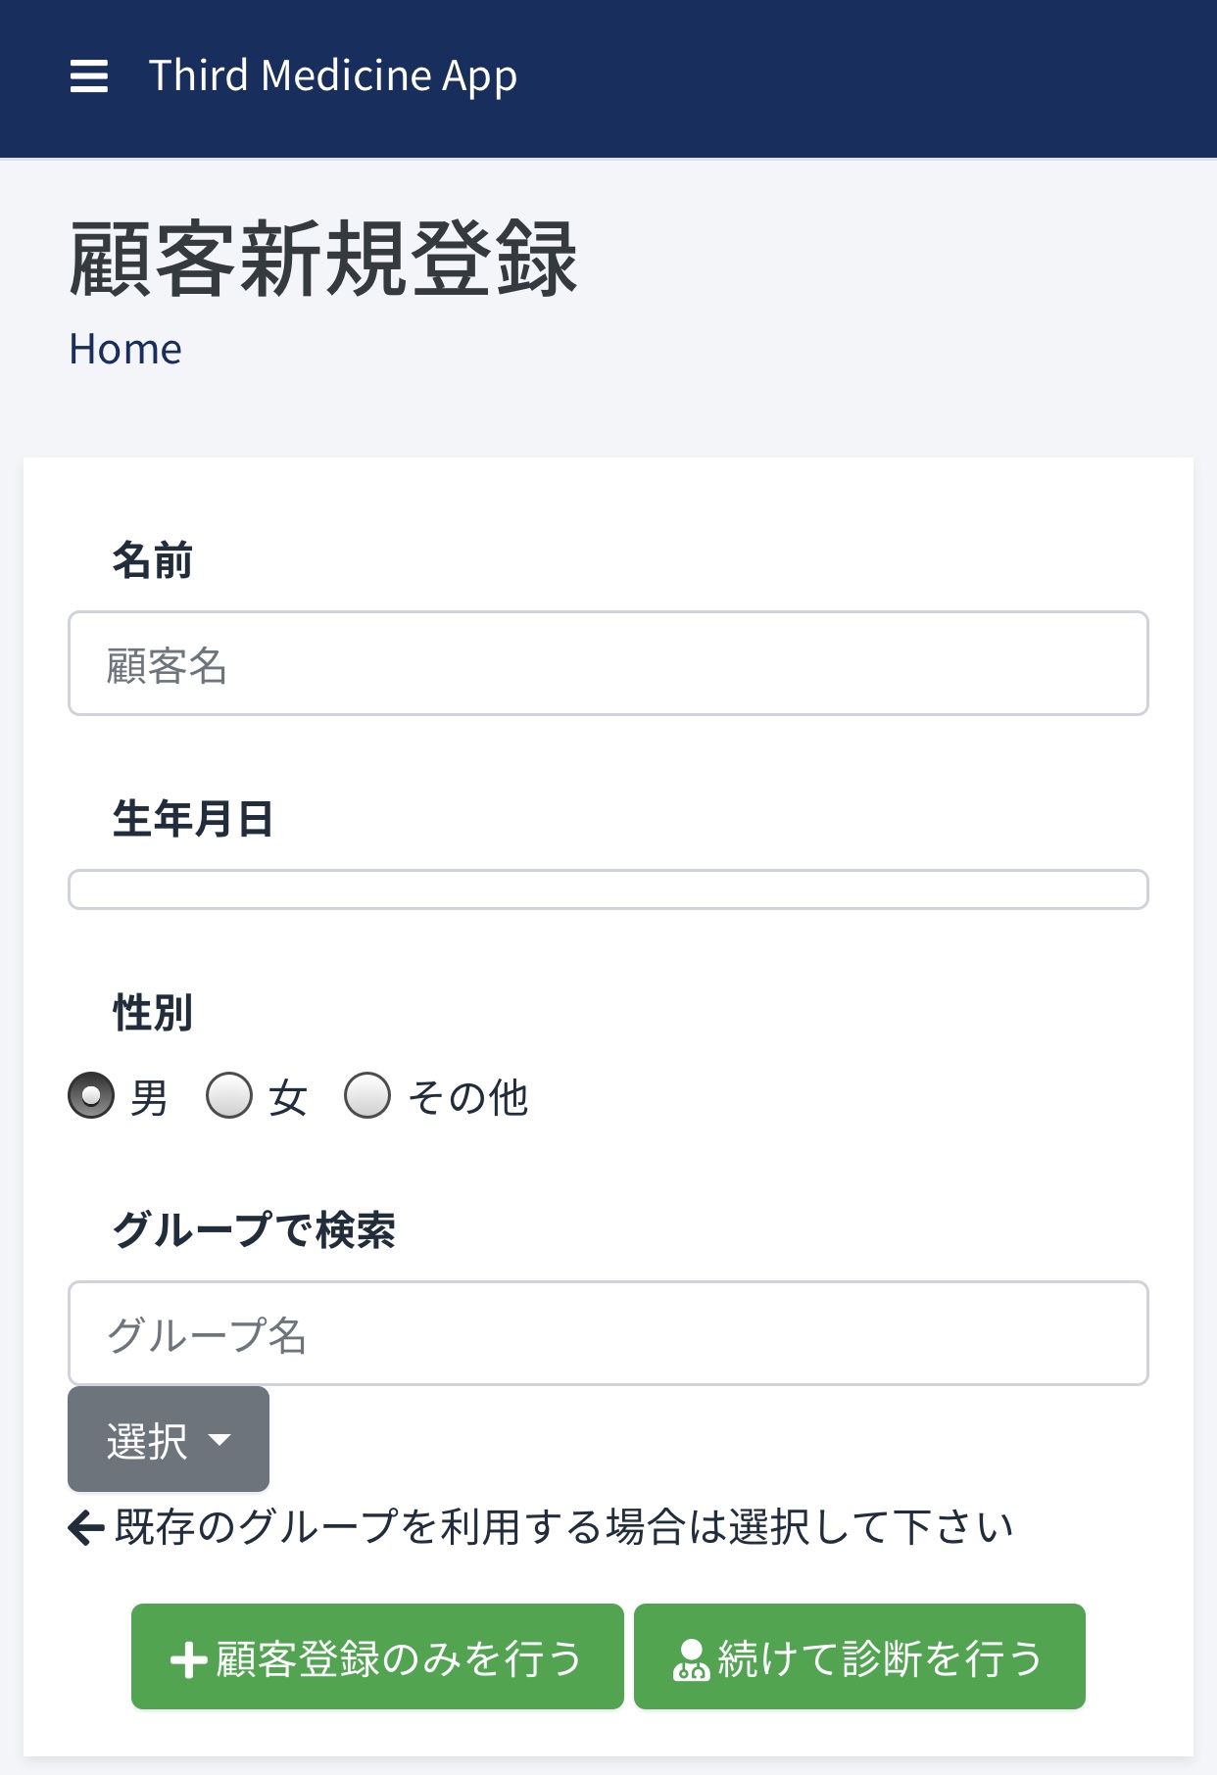The height and width of the screenshot is (1775, 1217).
Task: Click the 名前 field label
Action: (152, 561)
